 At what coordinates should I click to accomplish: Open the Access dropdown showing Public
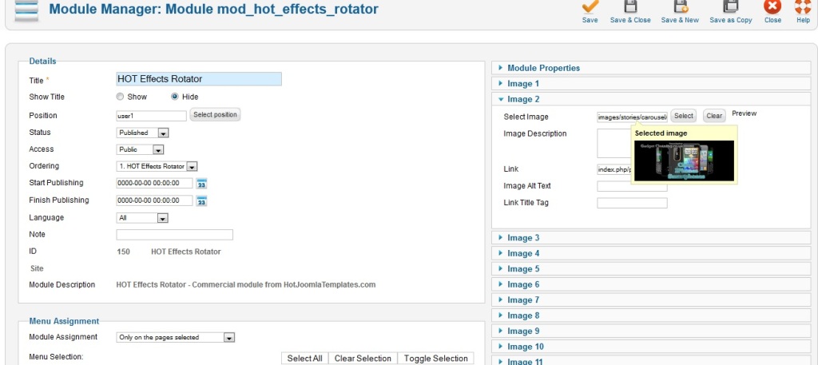[x=140, y=149]
